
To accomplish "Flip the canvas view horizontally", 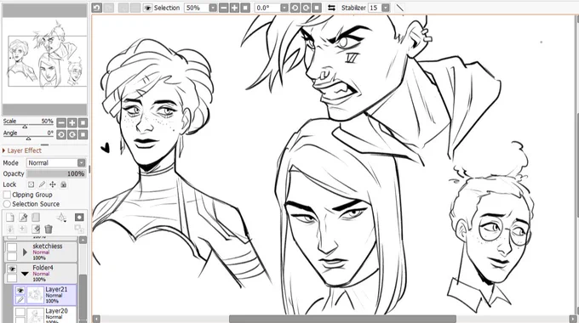I will (331, 8).
